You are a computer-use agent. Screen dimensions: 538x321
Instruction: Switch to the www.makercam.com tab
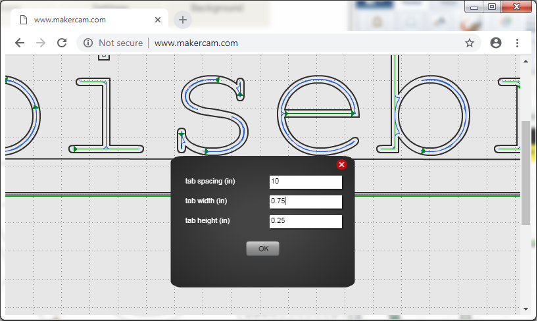(x=86, y=20)
